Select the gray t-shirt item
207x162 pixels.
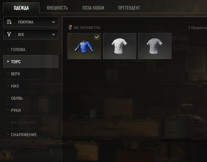coord(155,46)
